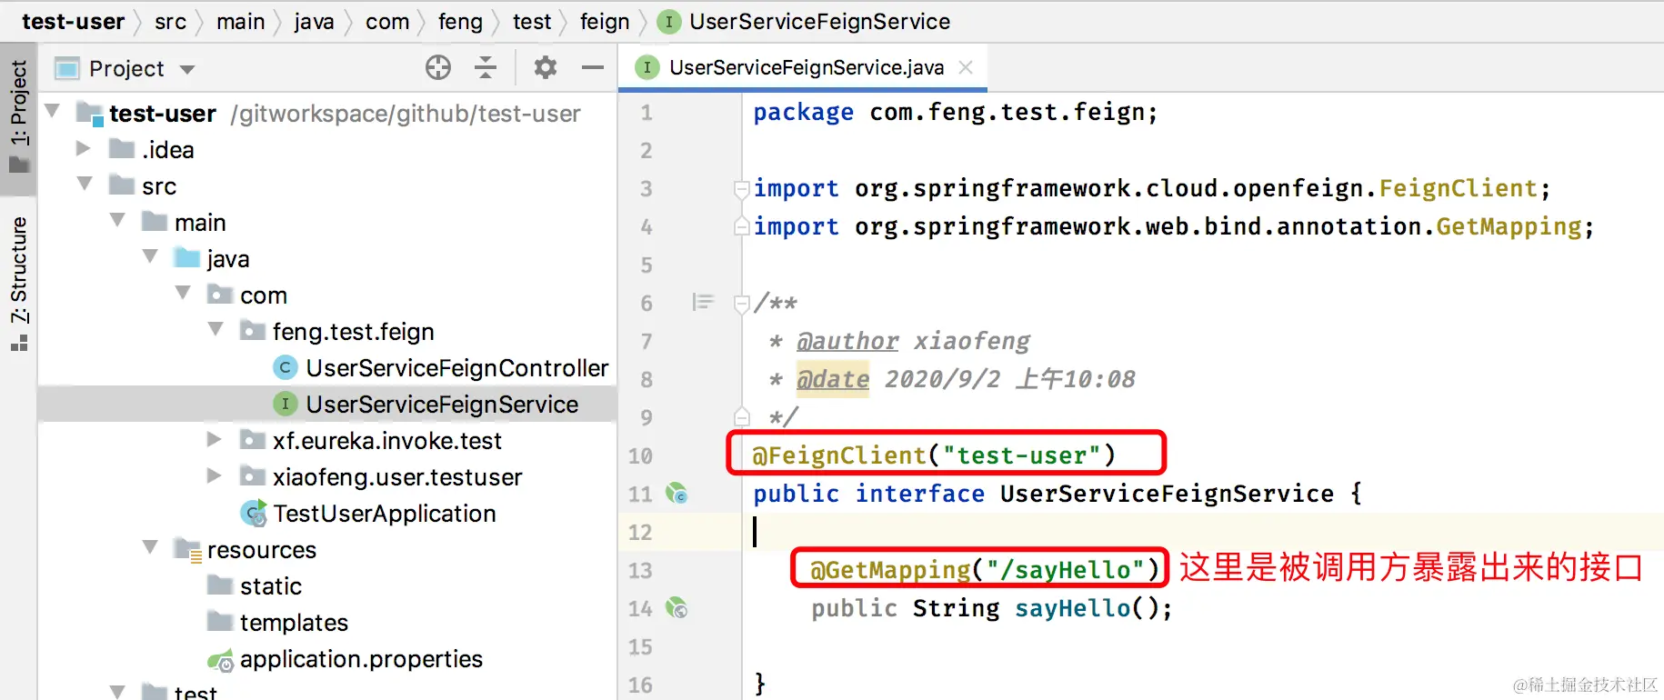This screenshot has height=700, width=1664.
Task: Open Project panel settings gear
Action: 546,67
